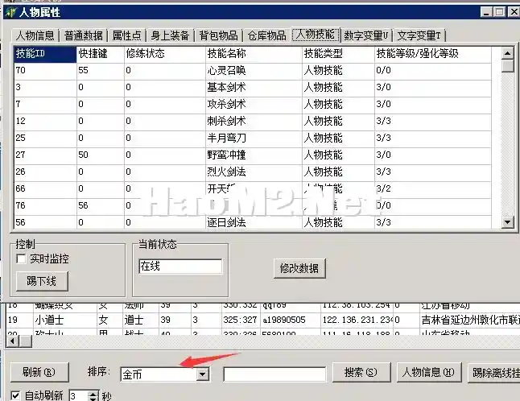Select the 野蛮冲撞 skill row

click(253, 155)
